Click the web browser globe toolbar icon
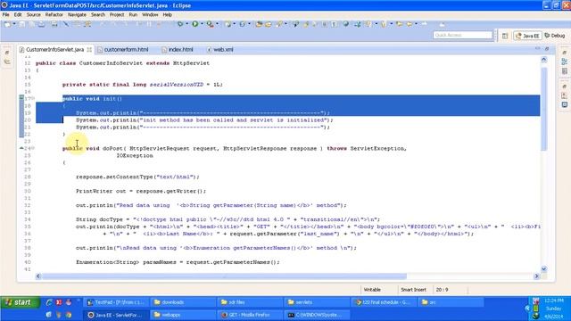Viewport: 571px width, 321px height. coord(346,24)
